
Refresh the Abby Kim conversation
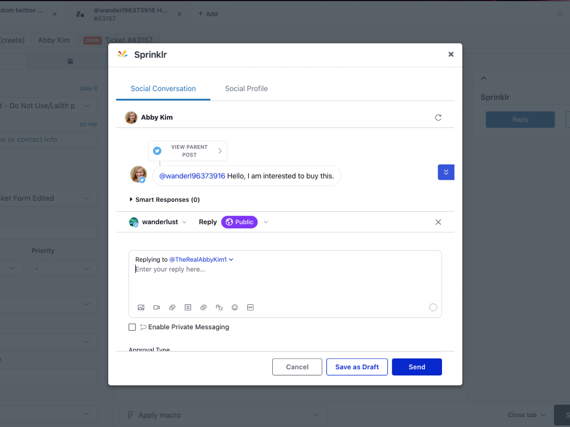click(438, 117)
